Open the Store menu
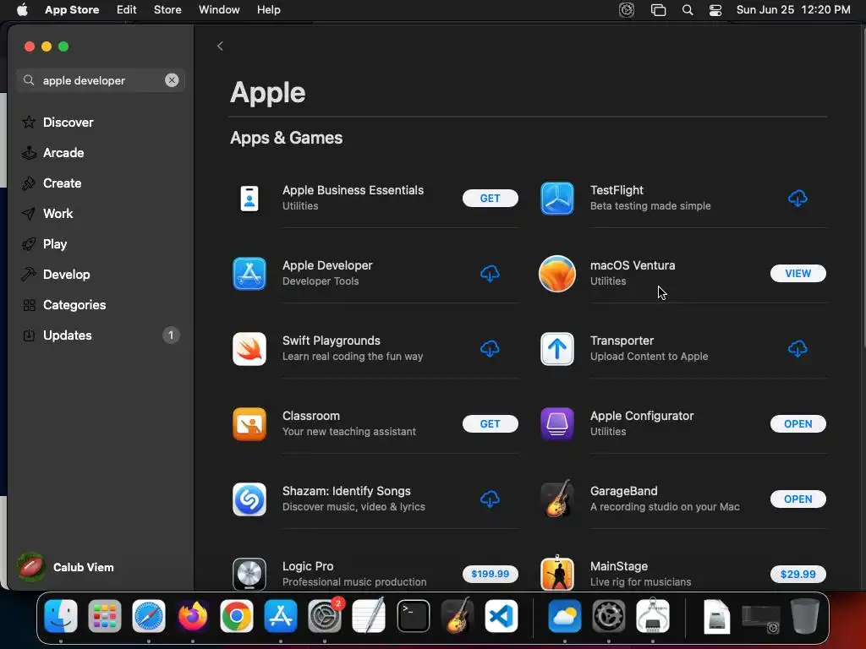Viewport: 866px width, 649px height. pos(167,10)
